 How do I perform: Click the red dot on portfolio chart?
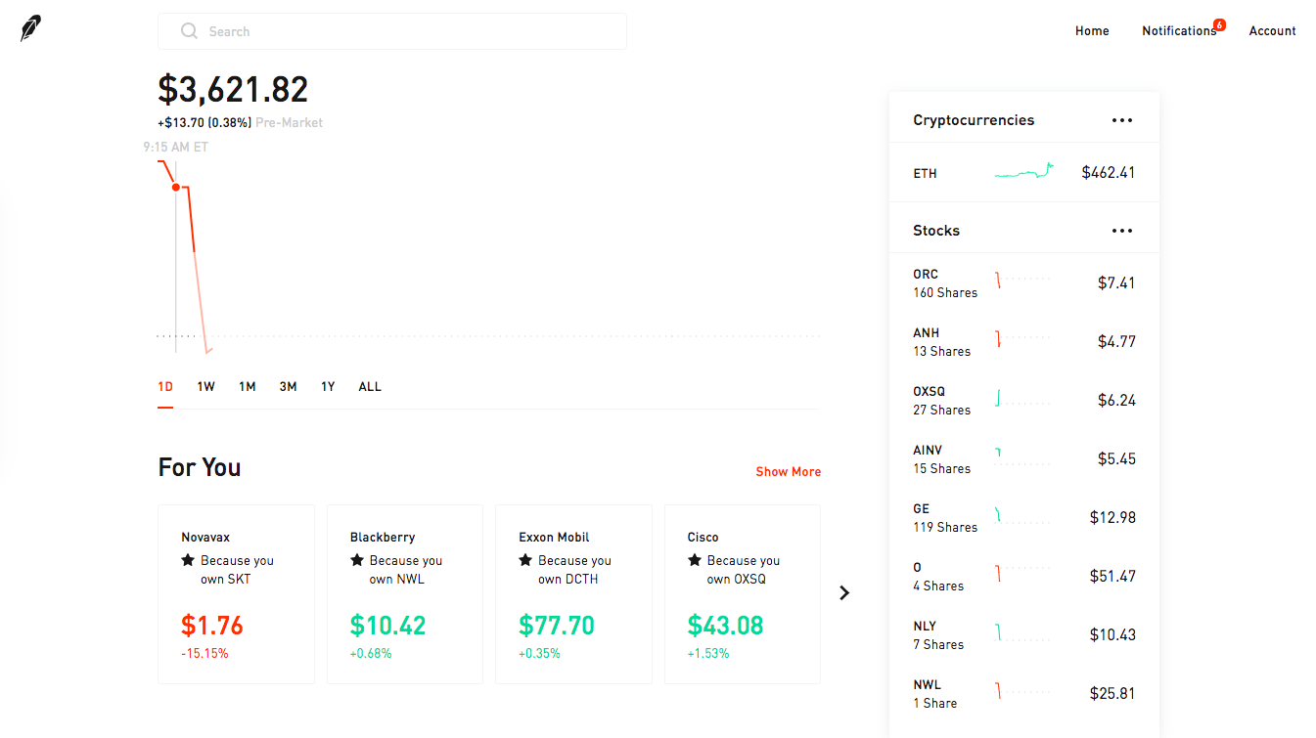click(176, 187)
